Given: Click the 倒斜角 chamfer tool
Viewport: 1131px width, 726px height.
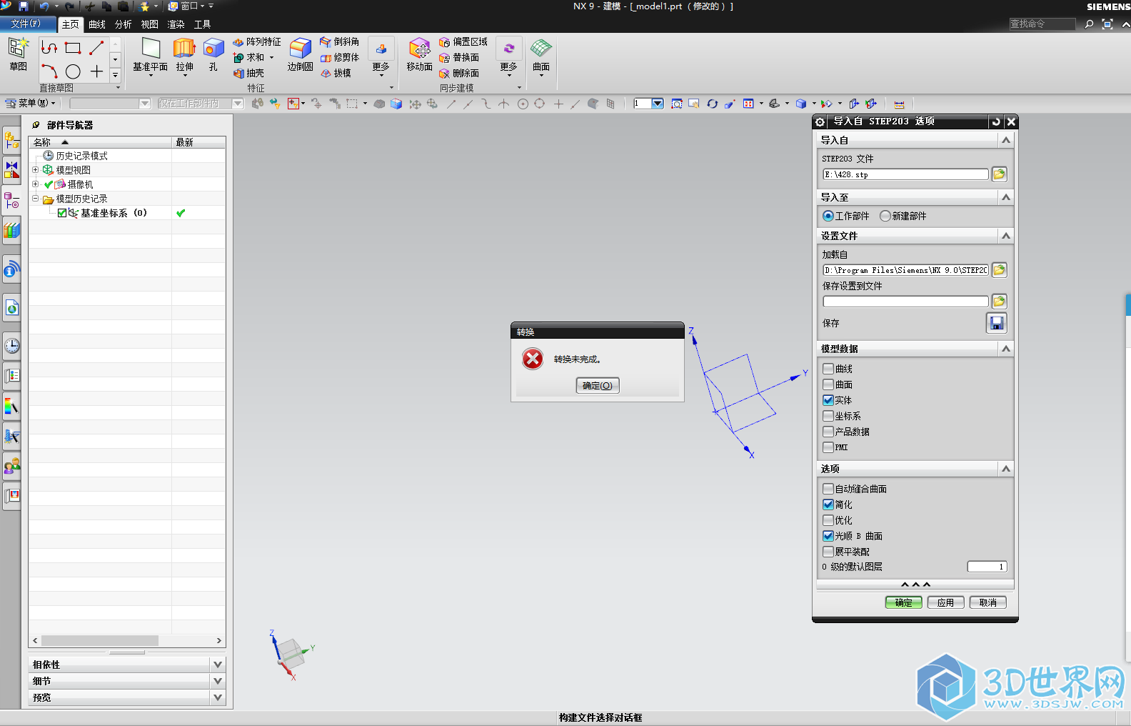Looking at the screenshot, I should pyautogui.click(x=339, y=42).
